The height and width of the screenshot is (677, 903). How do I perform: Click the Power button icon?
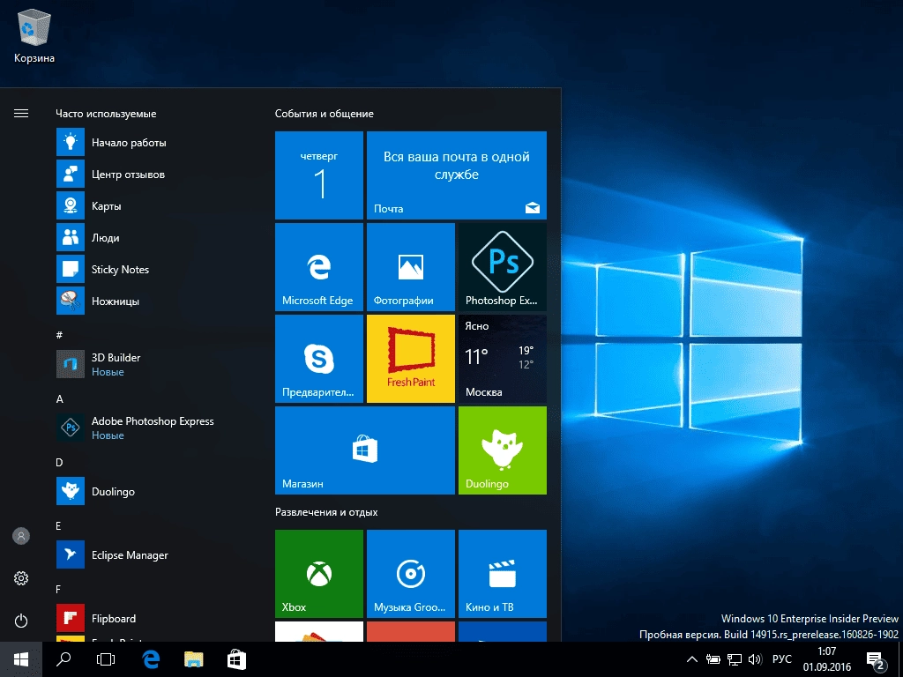pos(21,621)
